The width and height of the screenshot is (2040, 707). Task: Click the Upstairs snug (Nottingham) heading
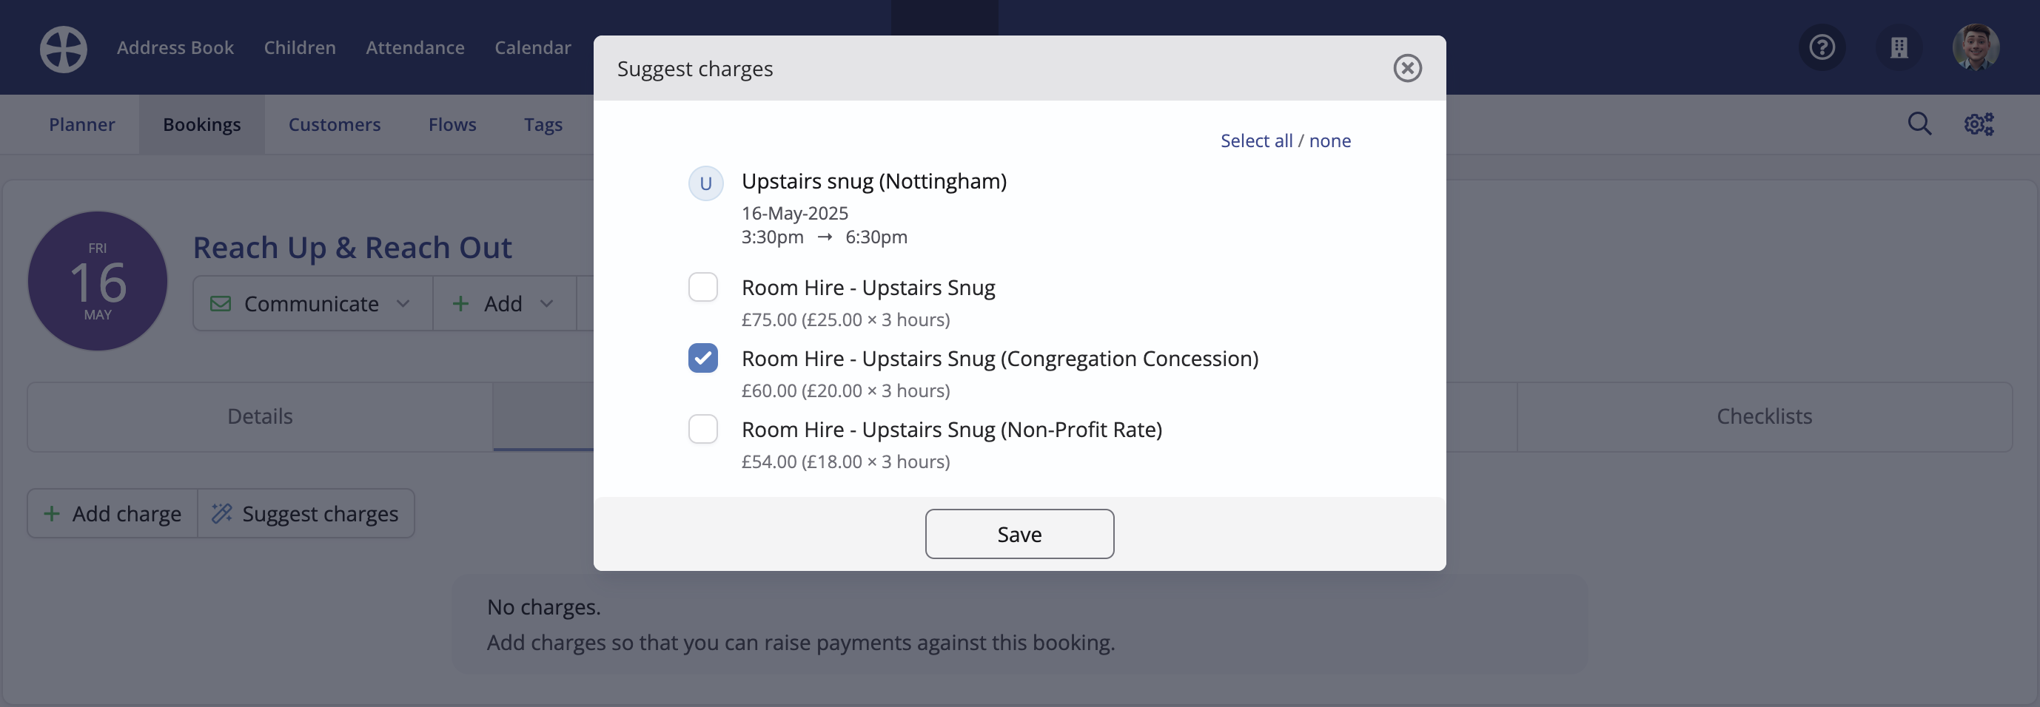[874, 181]
